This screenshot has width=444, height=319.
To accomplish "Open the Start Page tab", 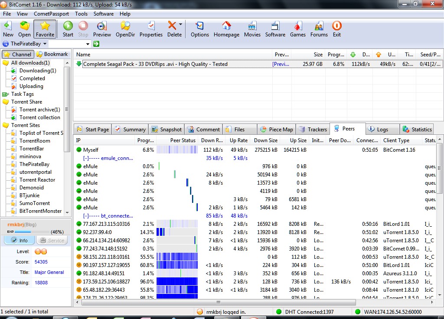I will pyautogui.click(x=93, y=129).
